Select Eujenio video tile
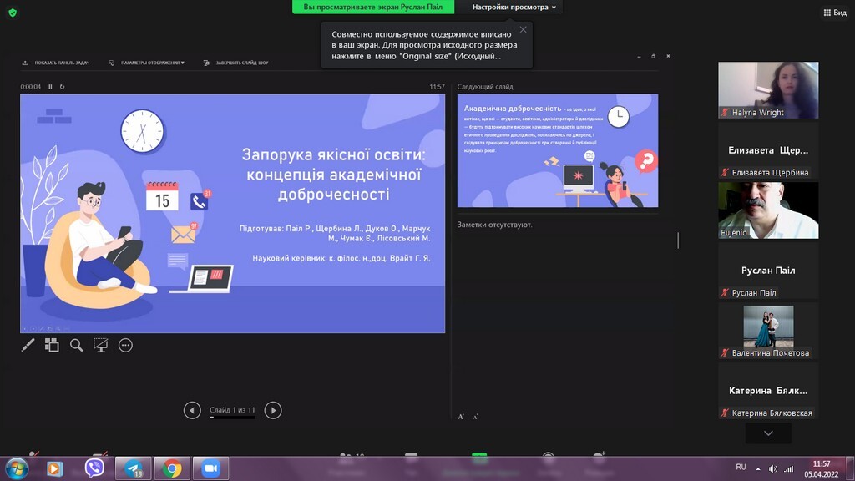 tap(768, 210)
